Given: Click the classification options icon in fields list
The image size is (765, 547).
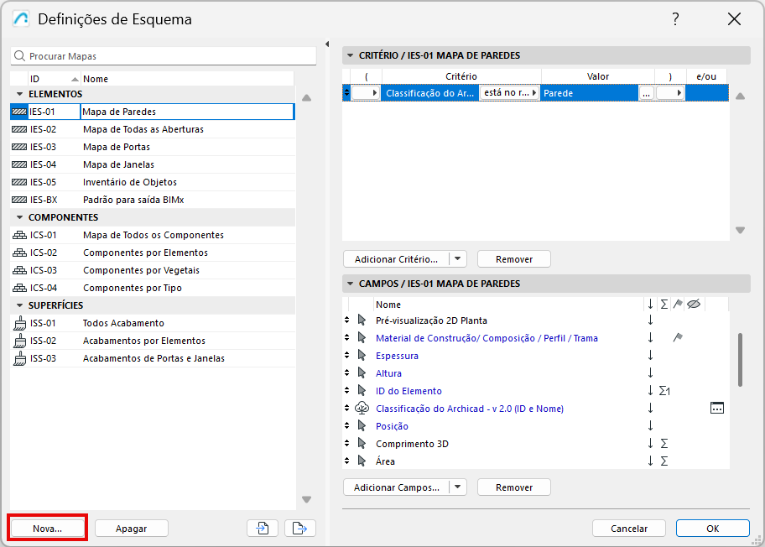Looking at the screenshot, I should point(716,409).
